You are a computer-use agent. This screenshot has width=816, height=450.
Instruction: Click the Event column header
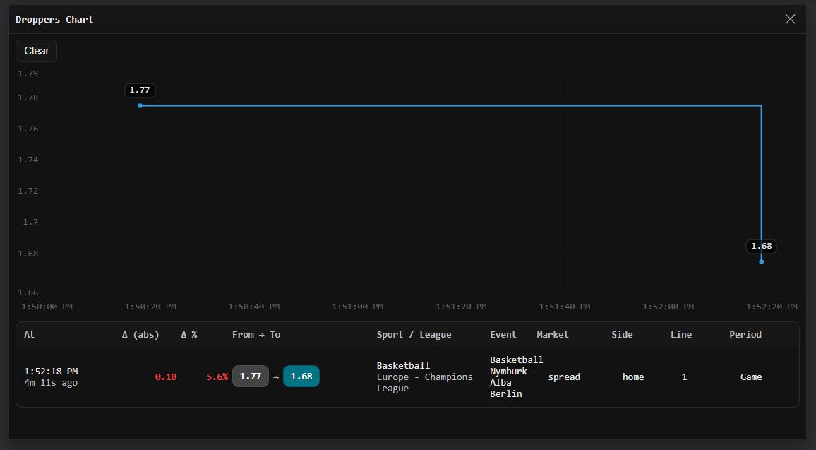503,334
